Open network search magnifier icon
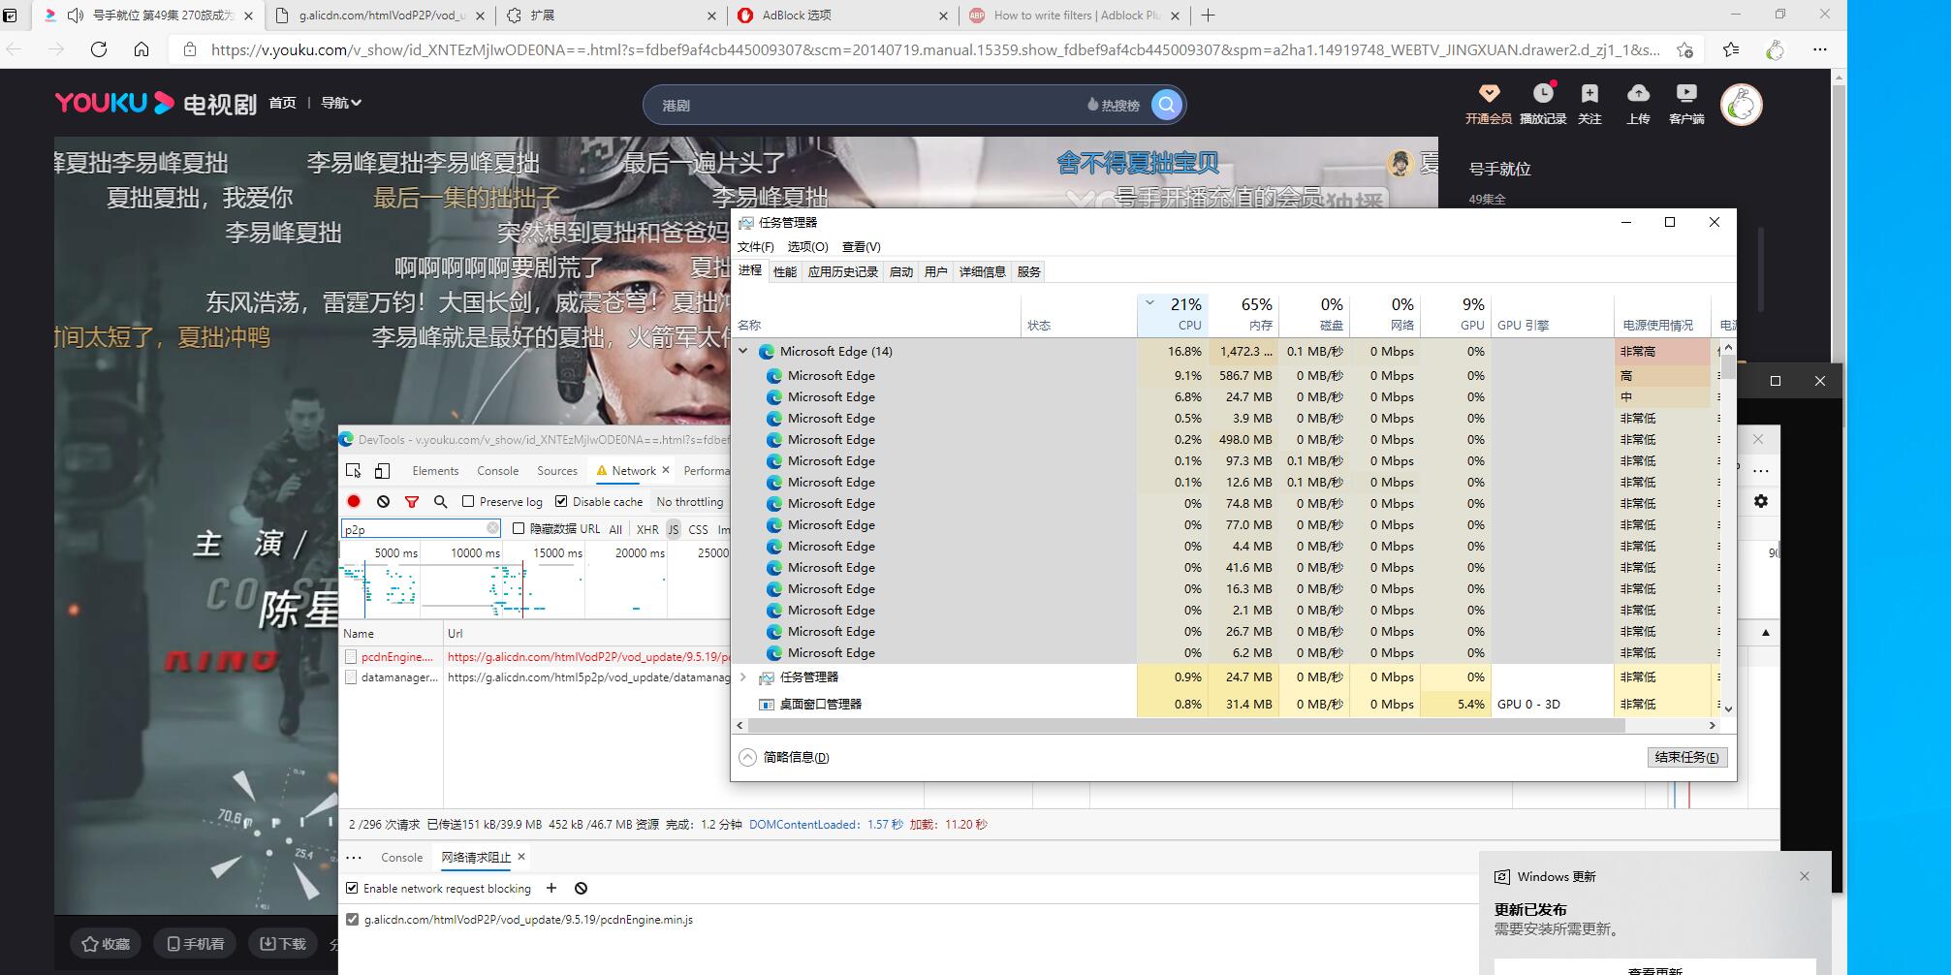 [x=441, y=501]
